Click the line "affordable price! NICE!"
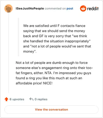The height and width of the screenshot is (118, 103). point(34,83)
